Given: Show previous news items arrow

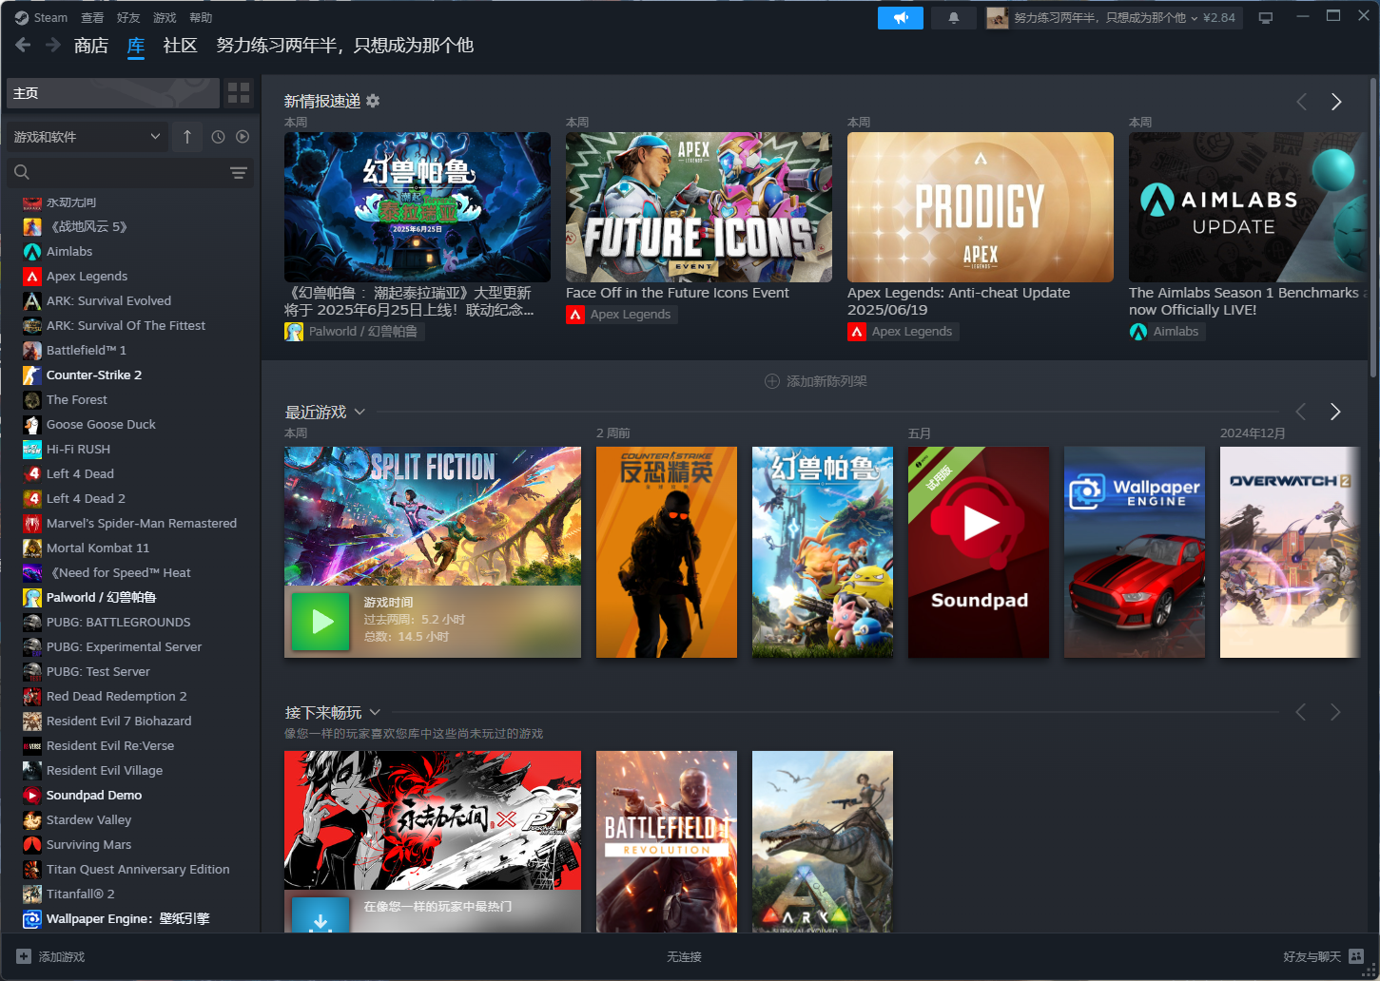Looking at the screenshot, I should [x=1301, y=102].
